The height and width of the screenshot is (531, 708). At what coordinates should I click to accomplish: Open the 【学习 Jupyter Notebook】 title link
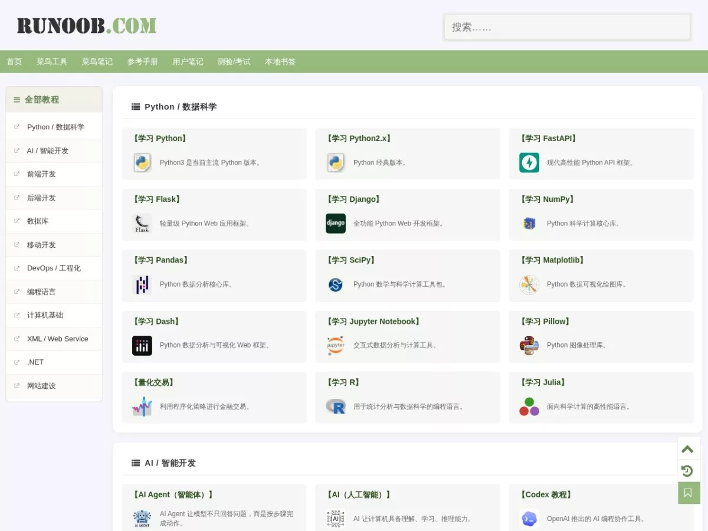tap(373, 322)
